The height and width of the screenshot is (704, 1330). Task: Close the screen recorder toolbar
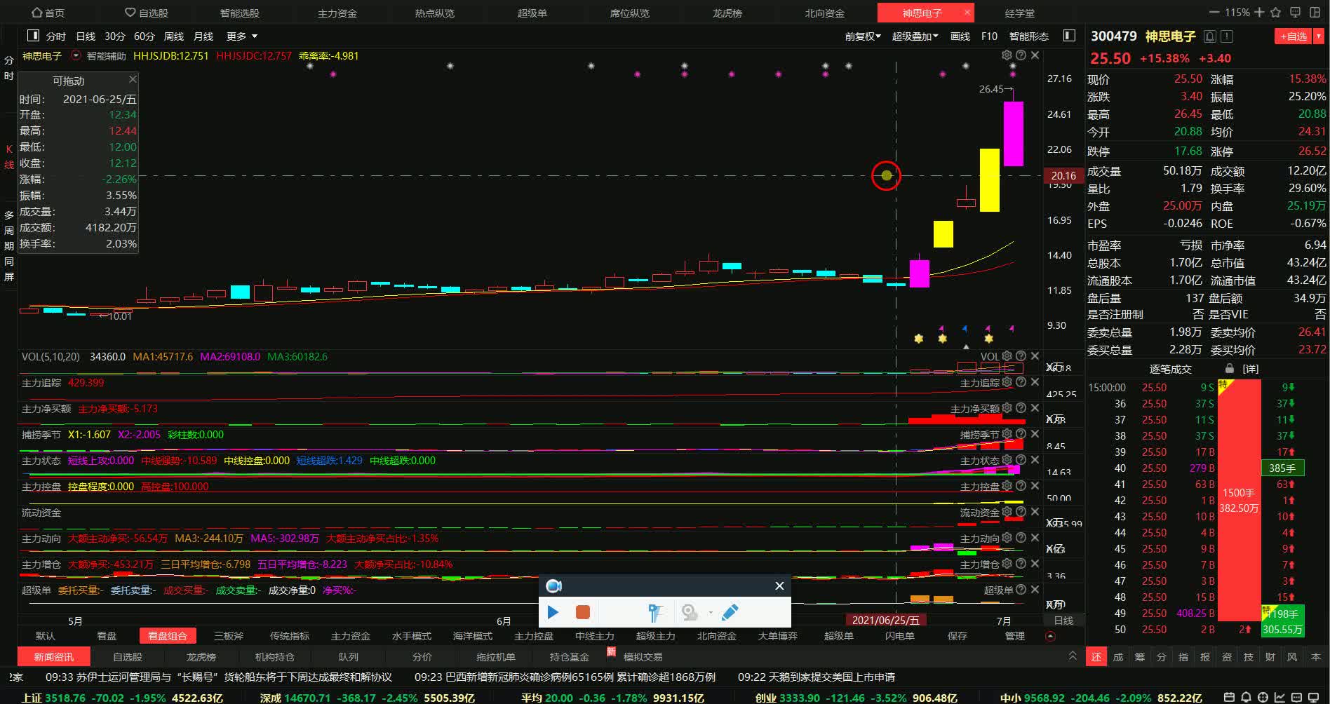click(779, 585)
